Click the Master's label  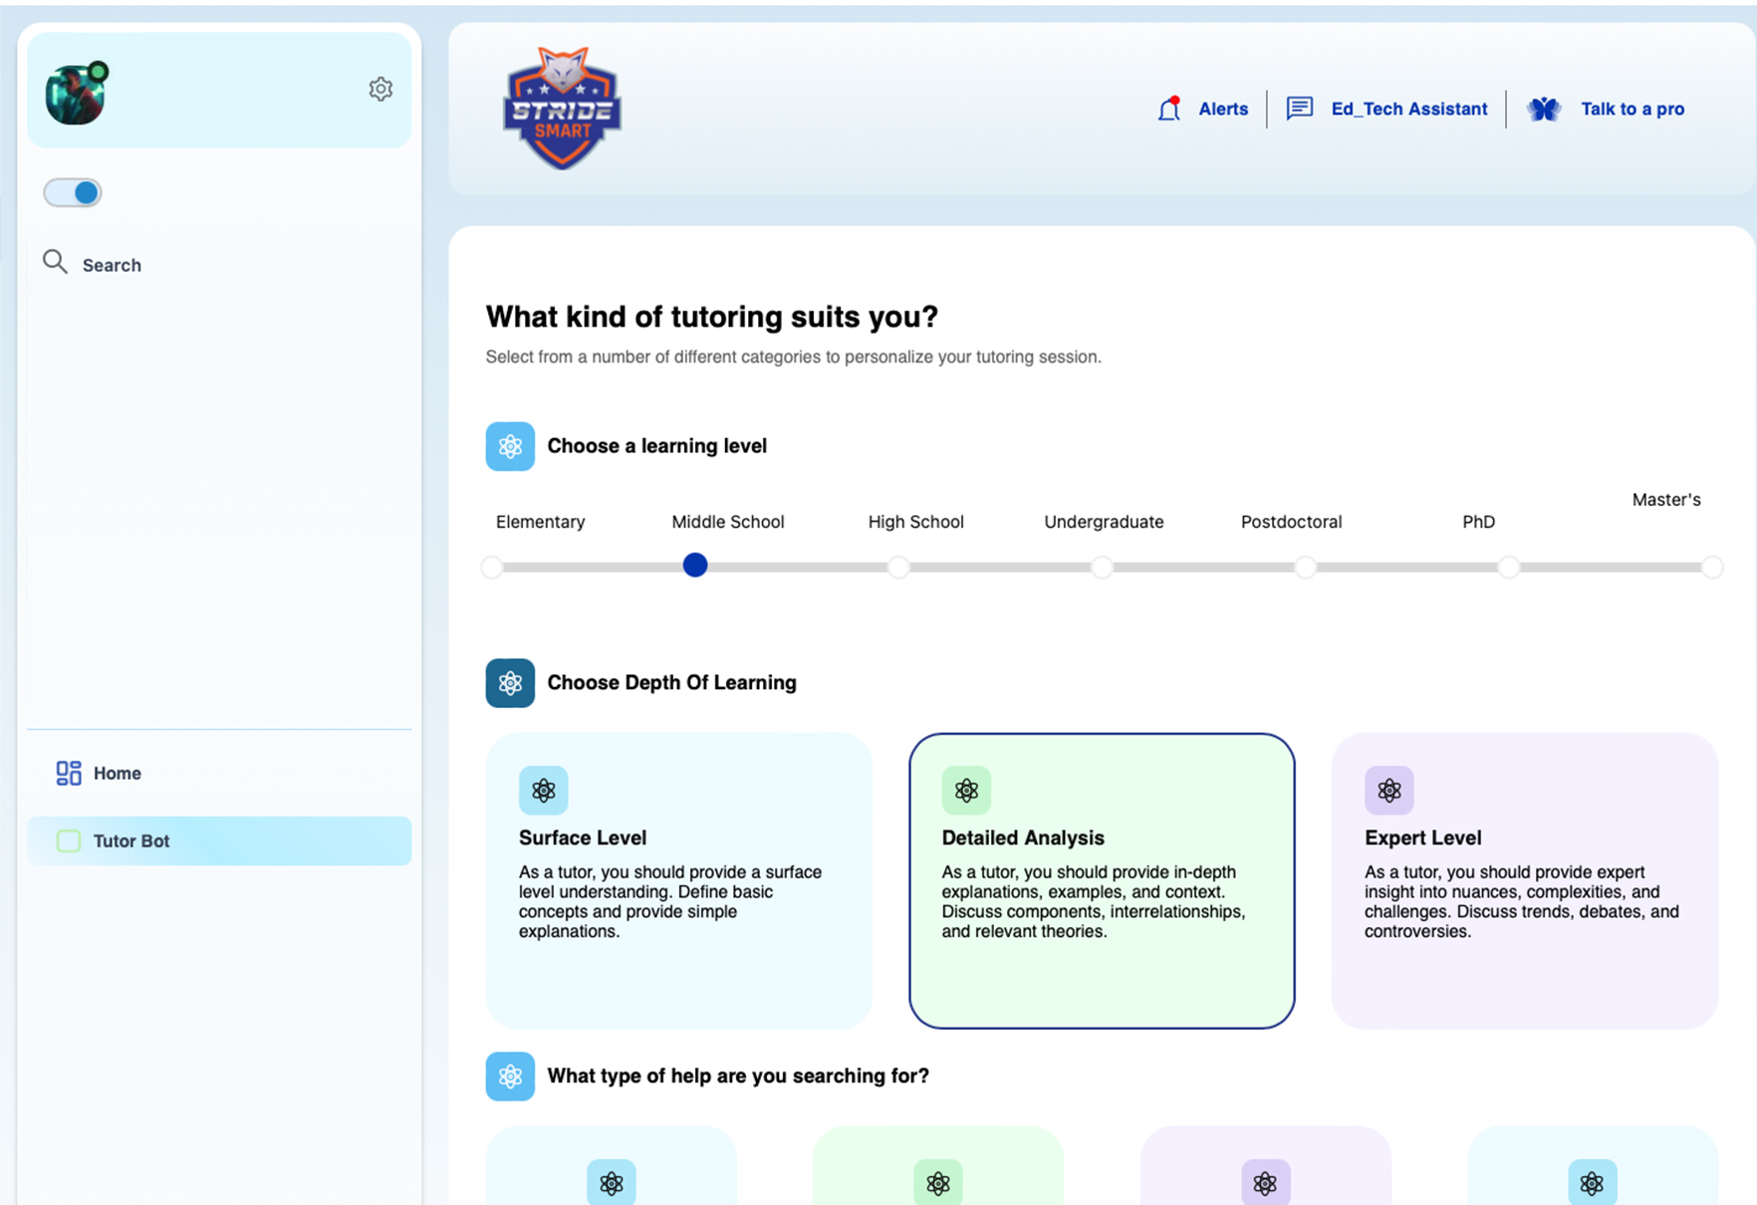[1666, 500]
